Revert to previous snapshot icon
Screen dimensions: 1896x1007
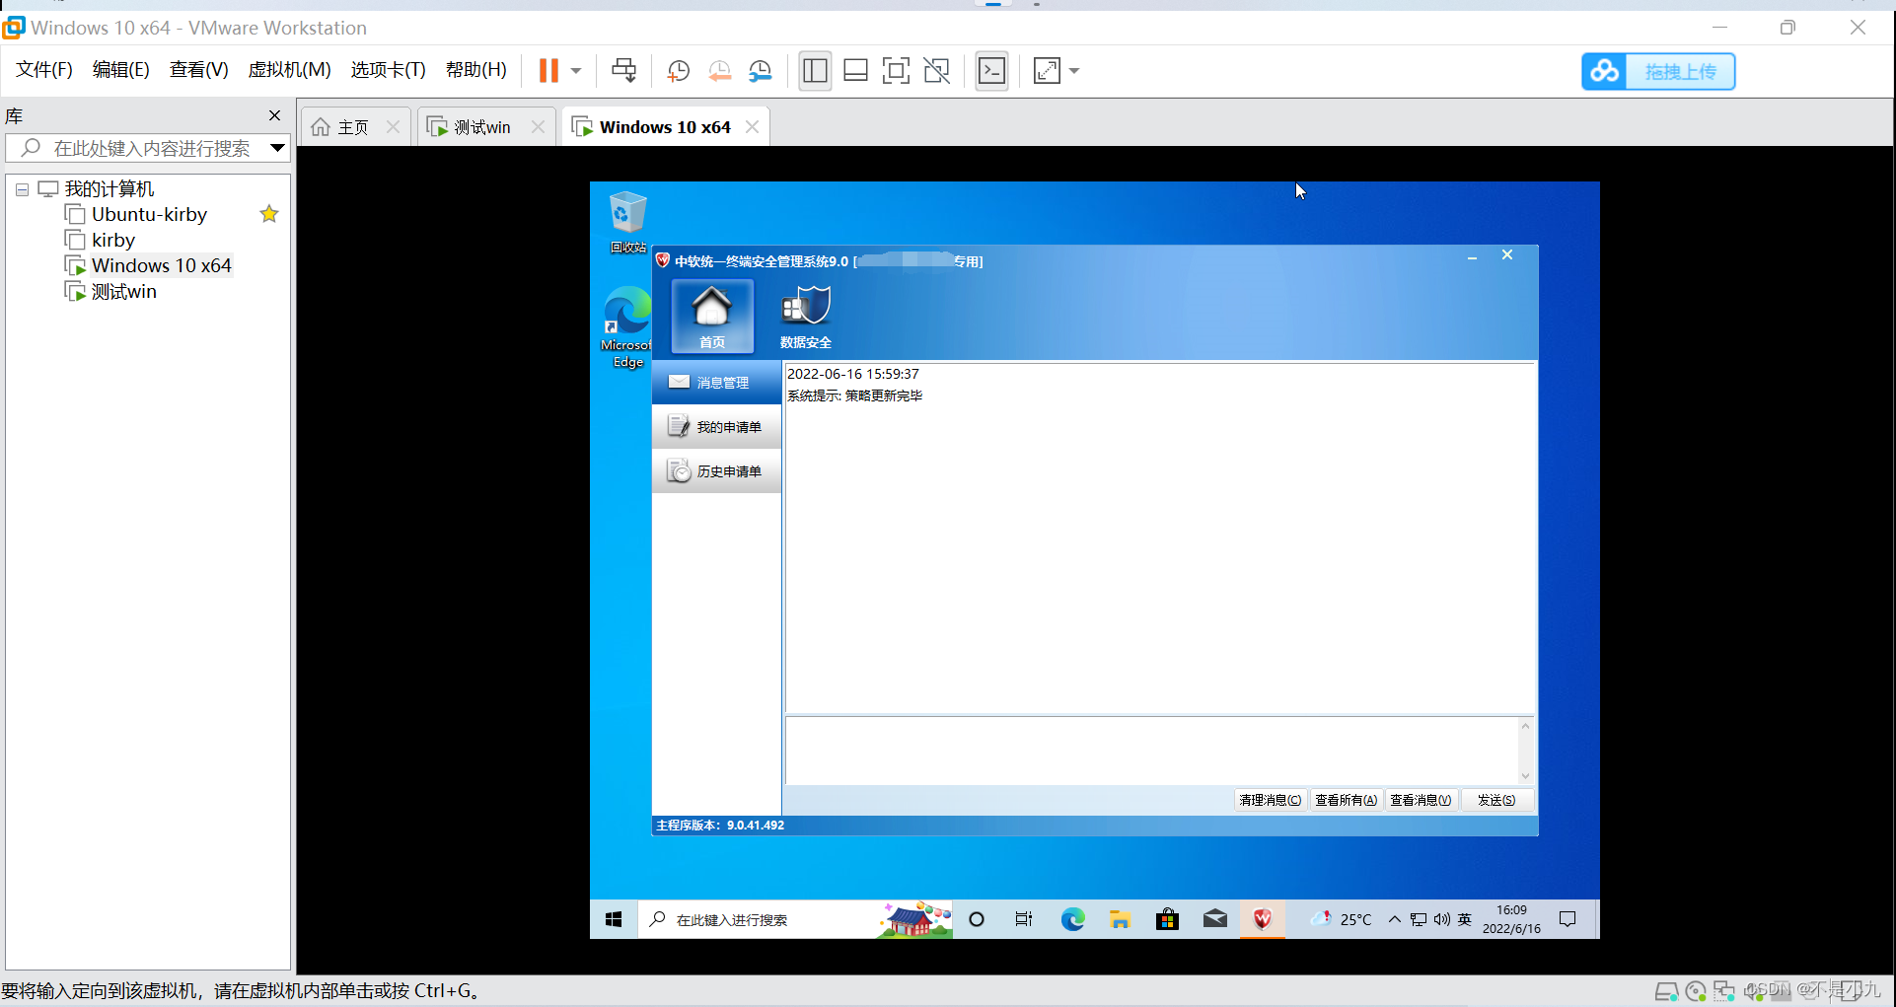pos(719,71)
